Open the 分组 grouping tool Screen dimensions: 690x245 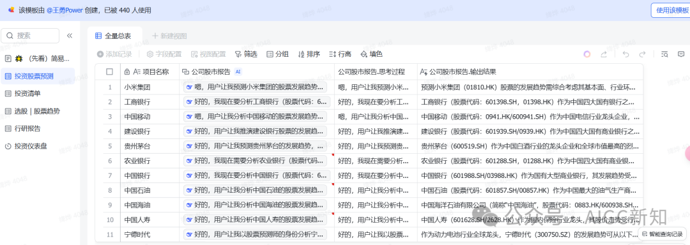coord(278,54)
